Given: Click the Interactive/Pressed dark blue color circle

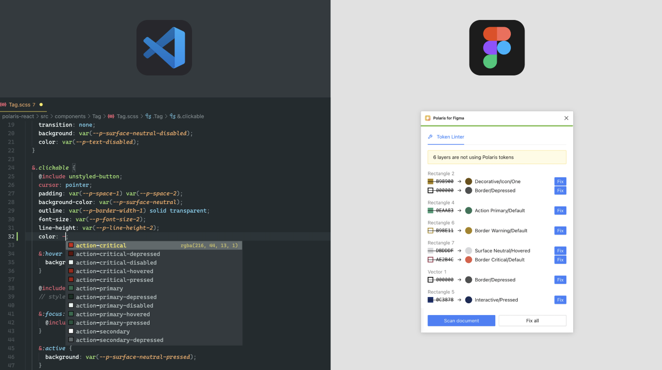Looking at the screenshot, I should click(468, 300).
